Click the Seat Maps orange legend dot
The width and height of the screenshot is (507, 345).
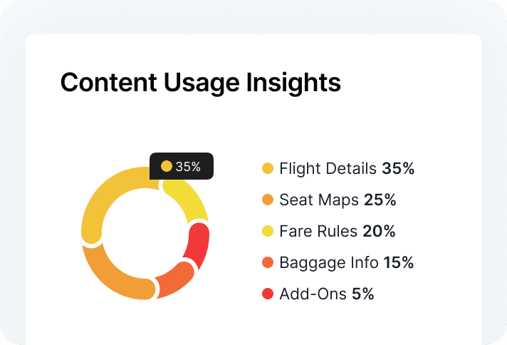pos(268,200)
